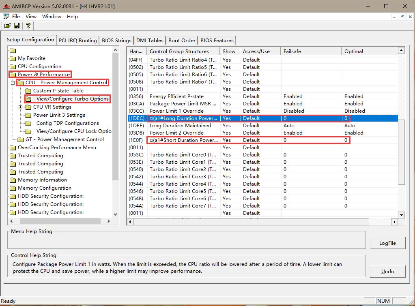Open the File menu

pos(16,16)
